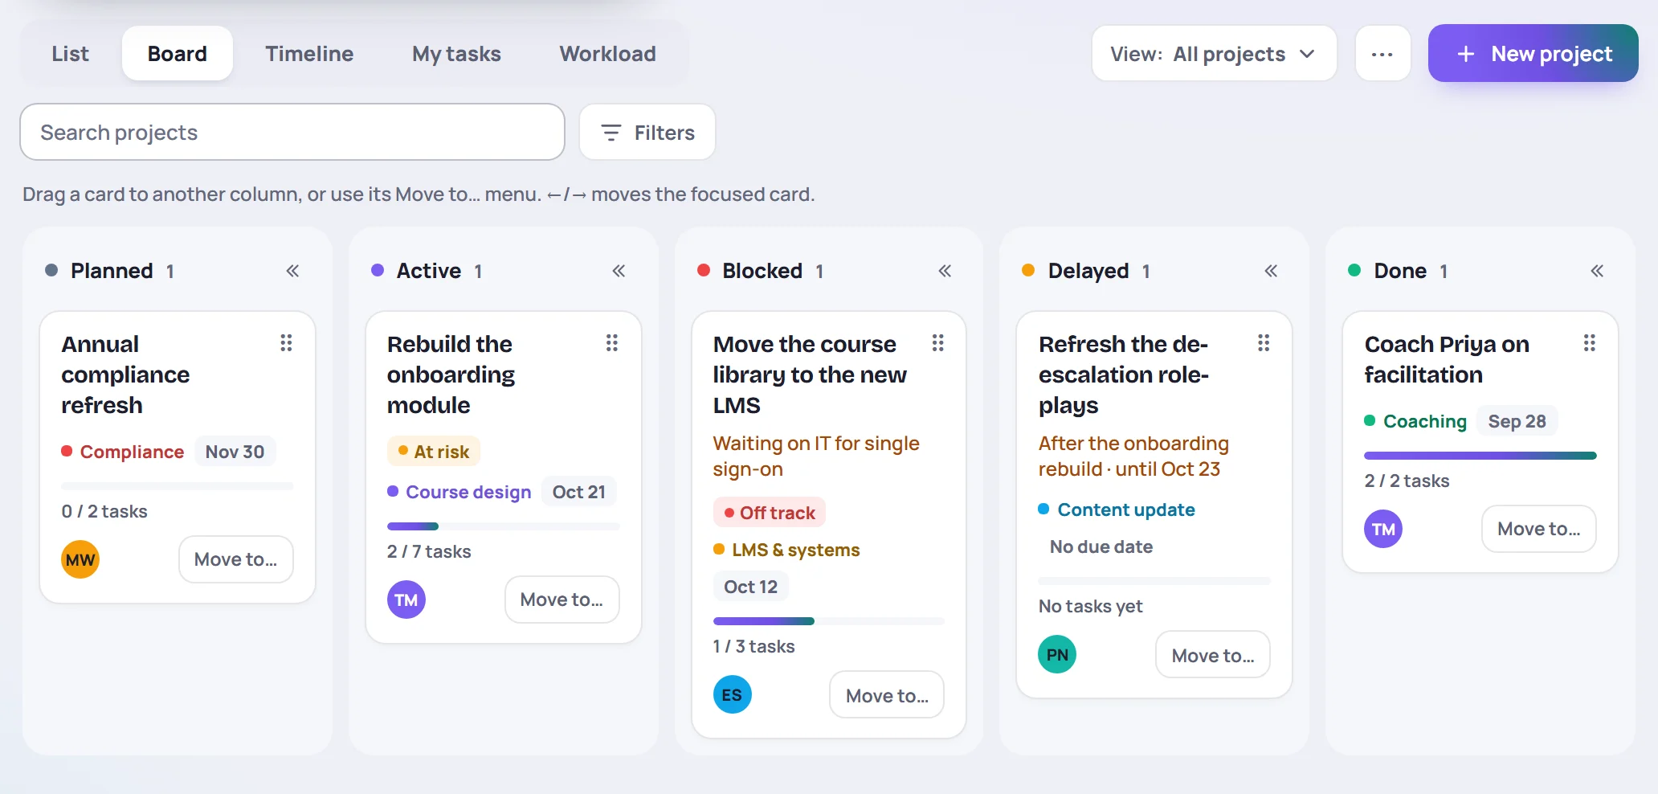The height and width of the screenshot is (794, 1658).
Task: Click the Off track status badge
Action: [770, 513]
